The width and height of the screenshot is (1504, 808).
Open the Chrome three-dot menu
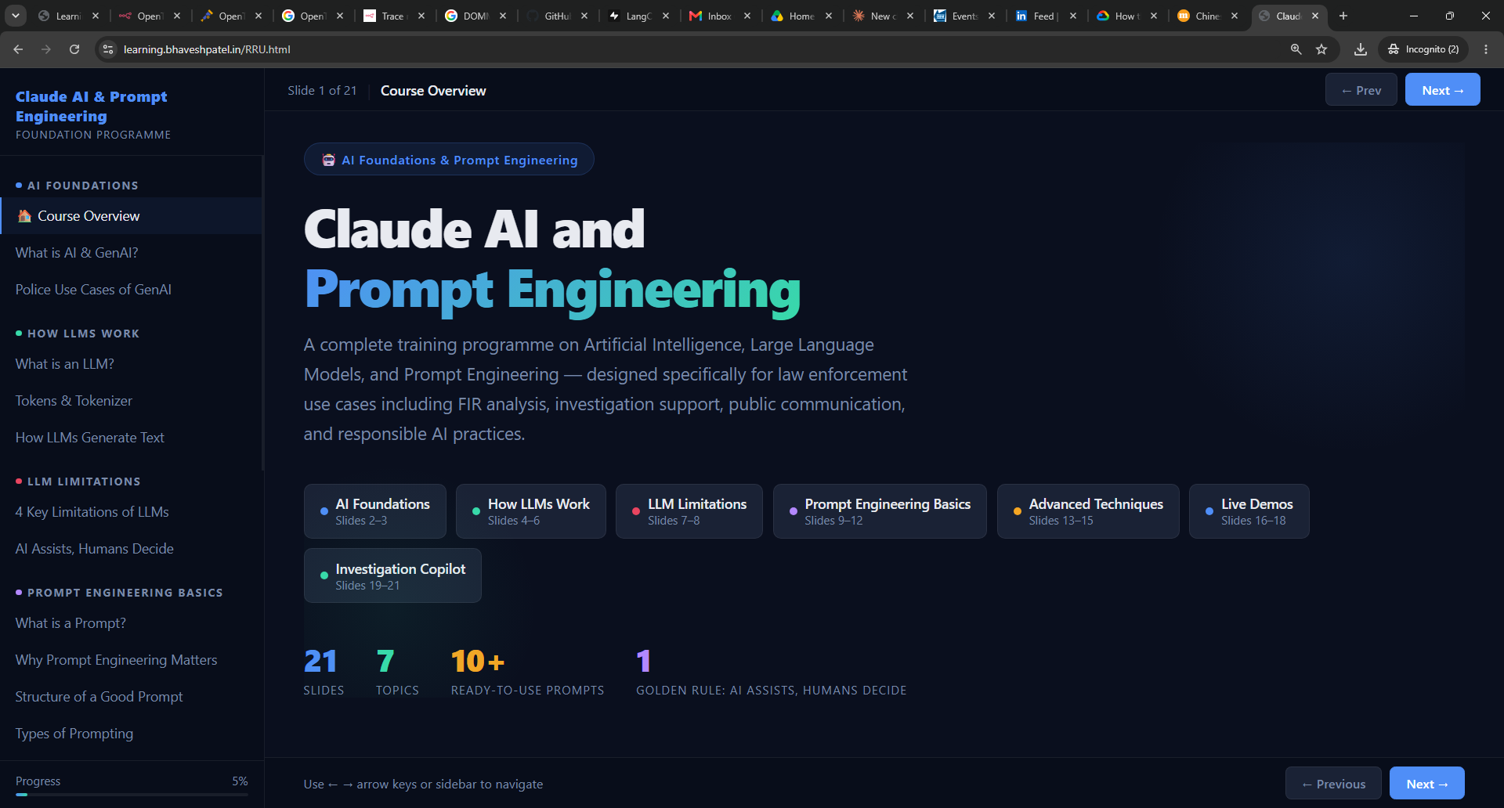1486,49
